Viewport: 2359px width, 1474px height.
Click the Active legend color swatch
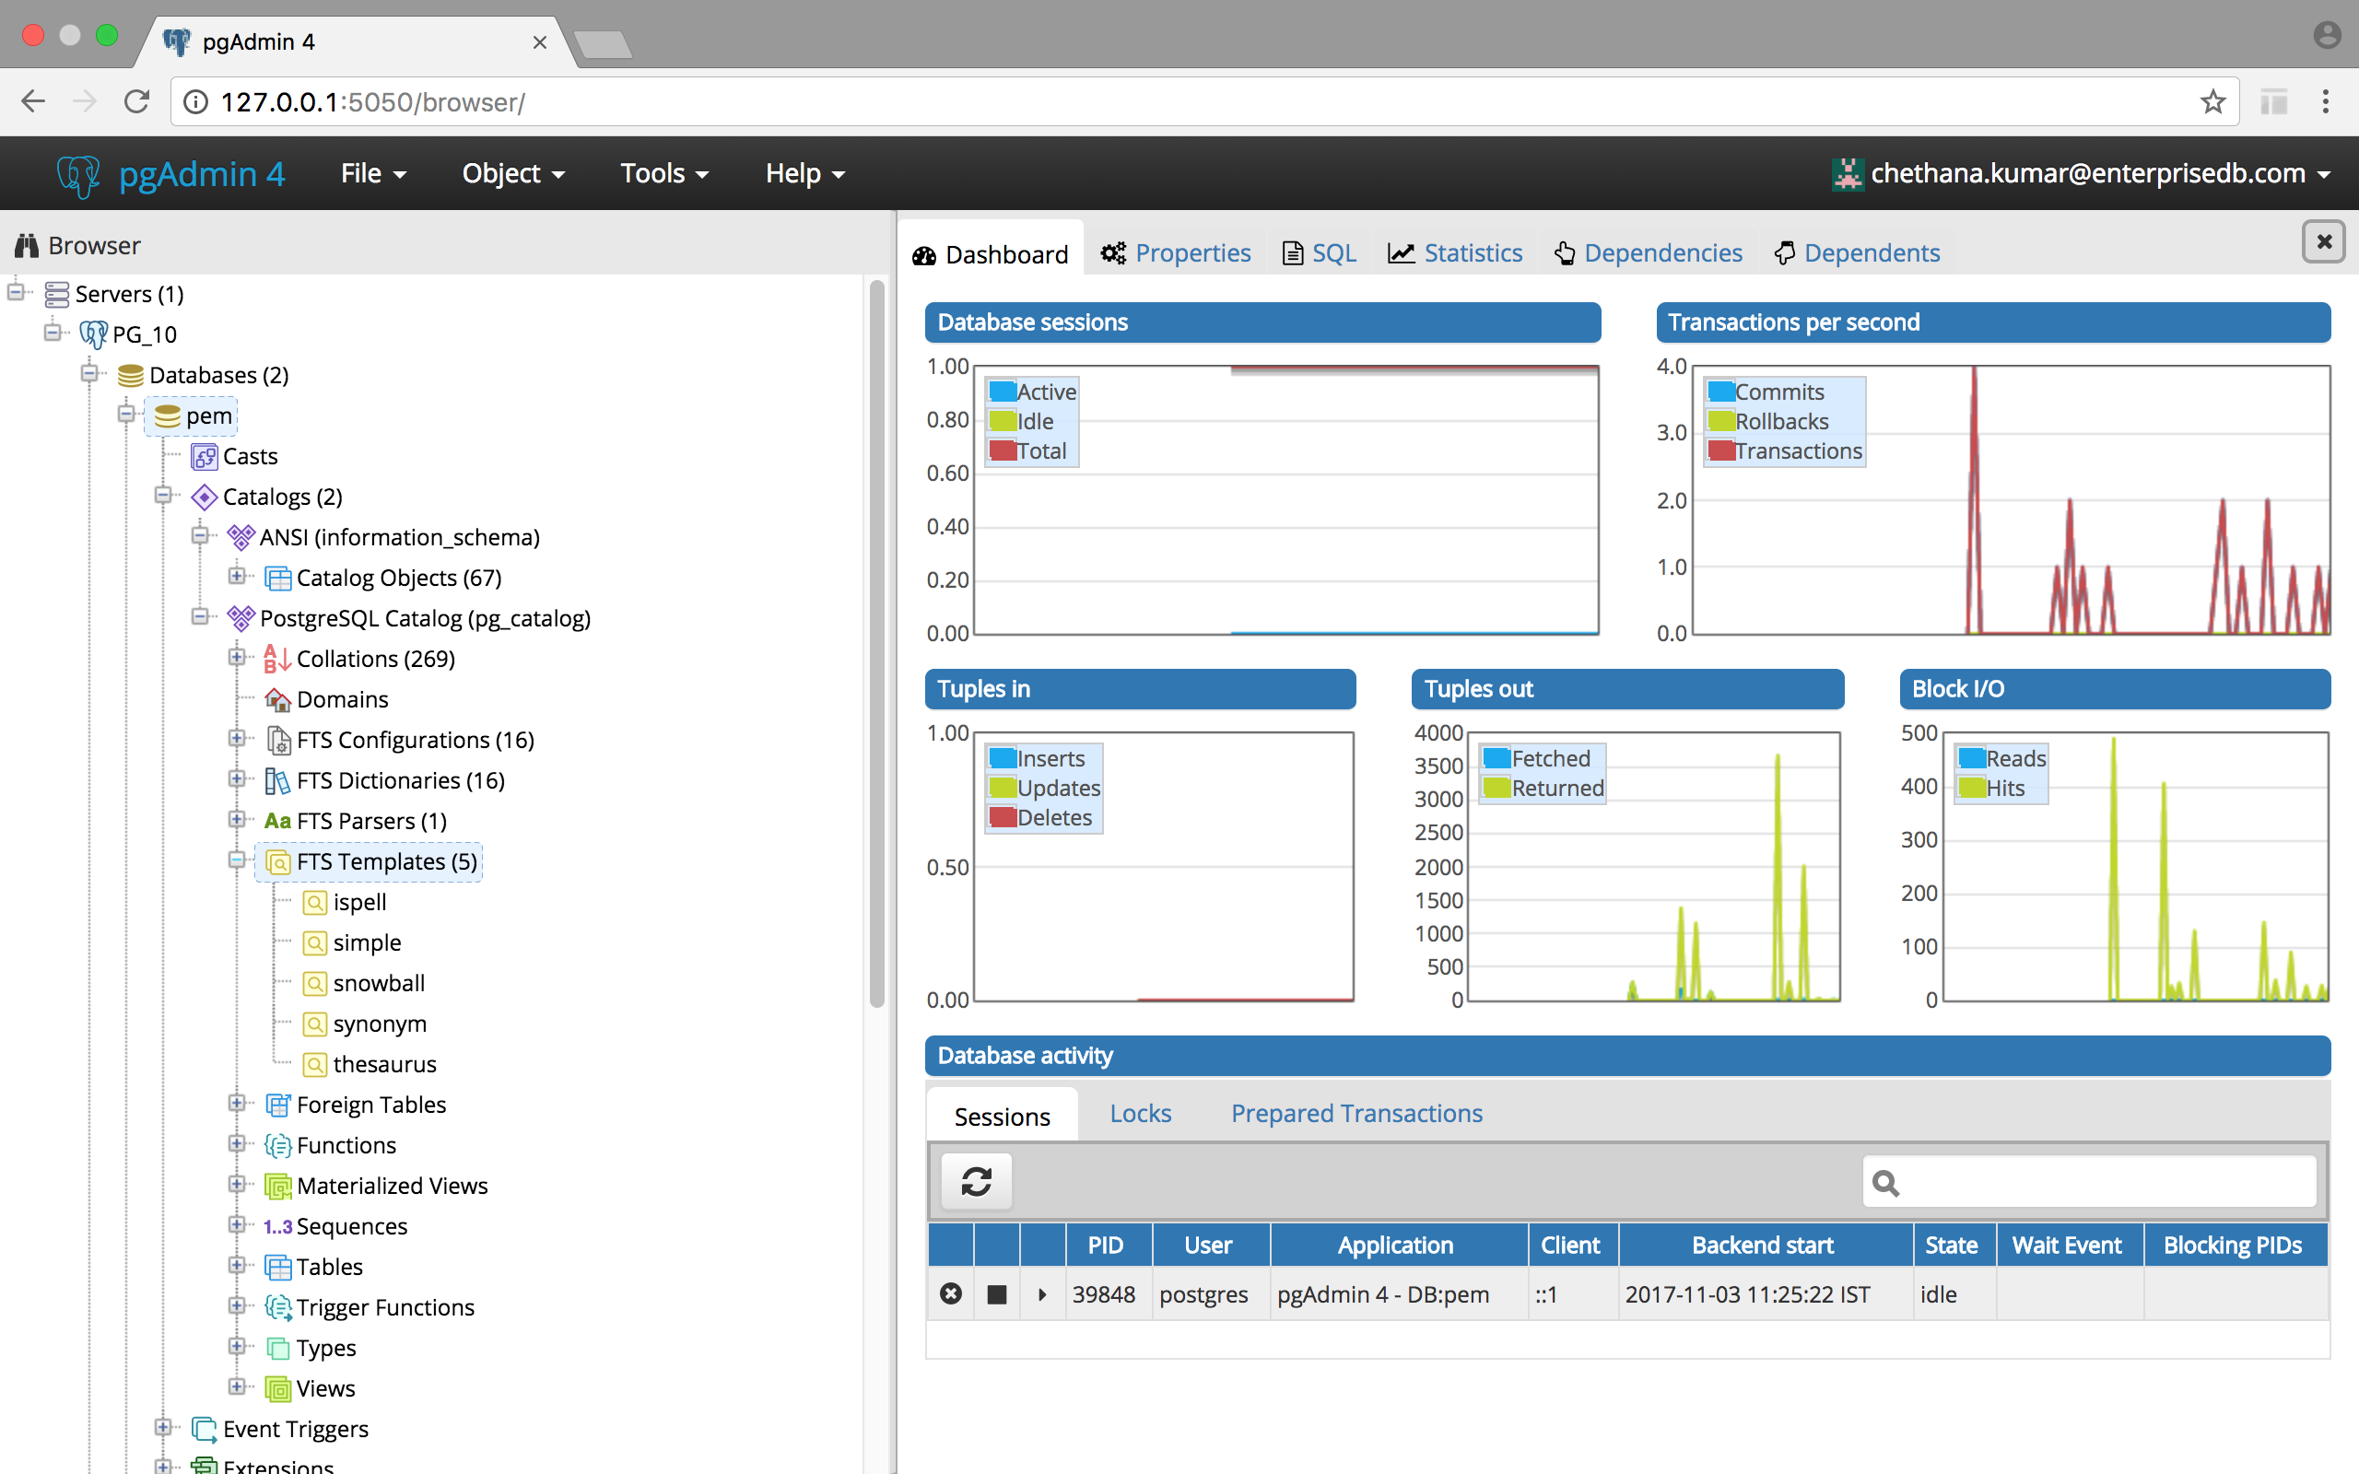[x=1003, y=392]
